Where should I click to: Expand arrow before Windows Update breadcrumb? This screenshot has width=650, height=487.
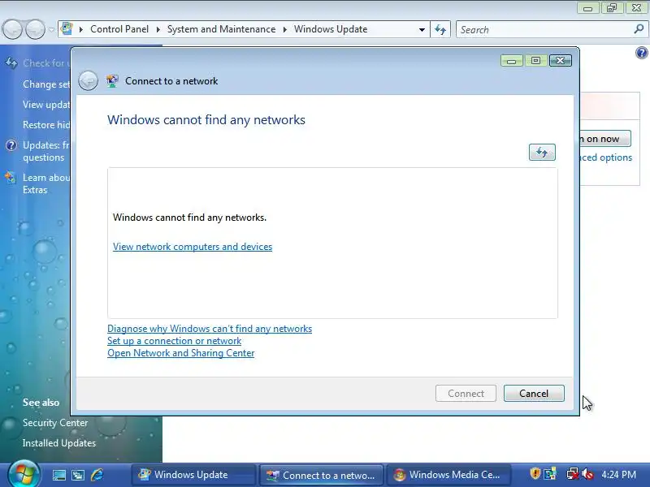tap(285, 29)
